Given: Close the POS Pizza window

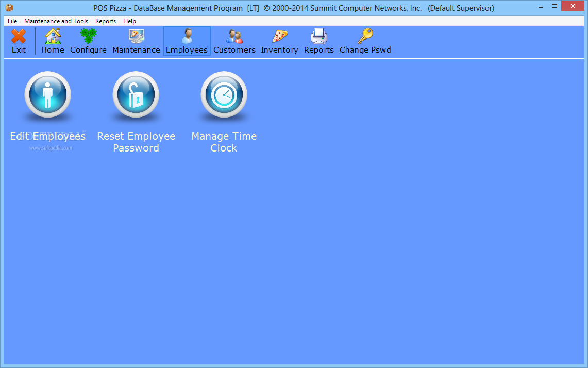Looking at the screenshot, I should (x=573, y=6).
